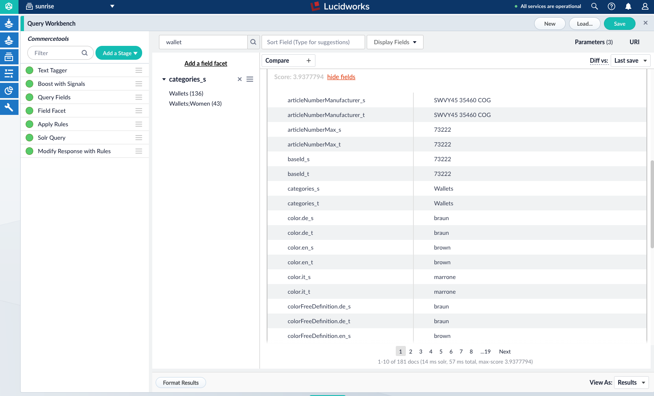
Task: Open the Analytics pie chart sidebar icon
Action: [x=9, y=90]
